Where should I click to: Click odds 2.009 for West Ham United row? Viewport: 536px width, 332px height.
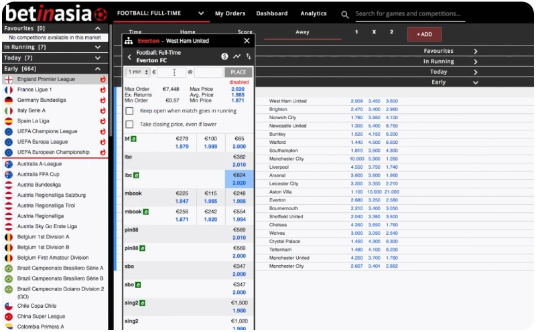[x=356, y=101]
